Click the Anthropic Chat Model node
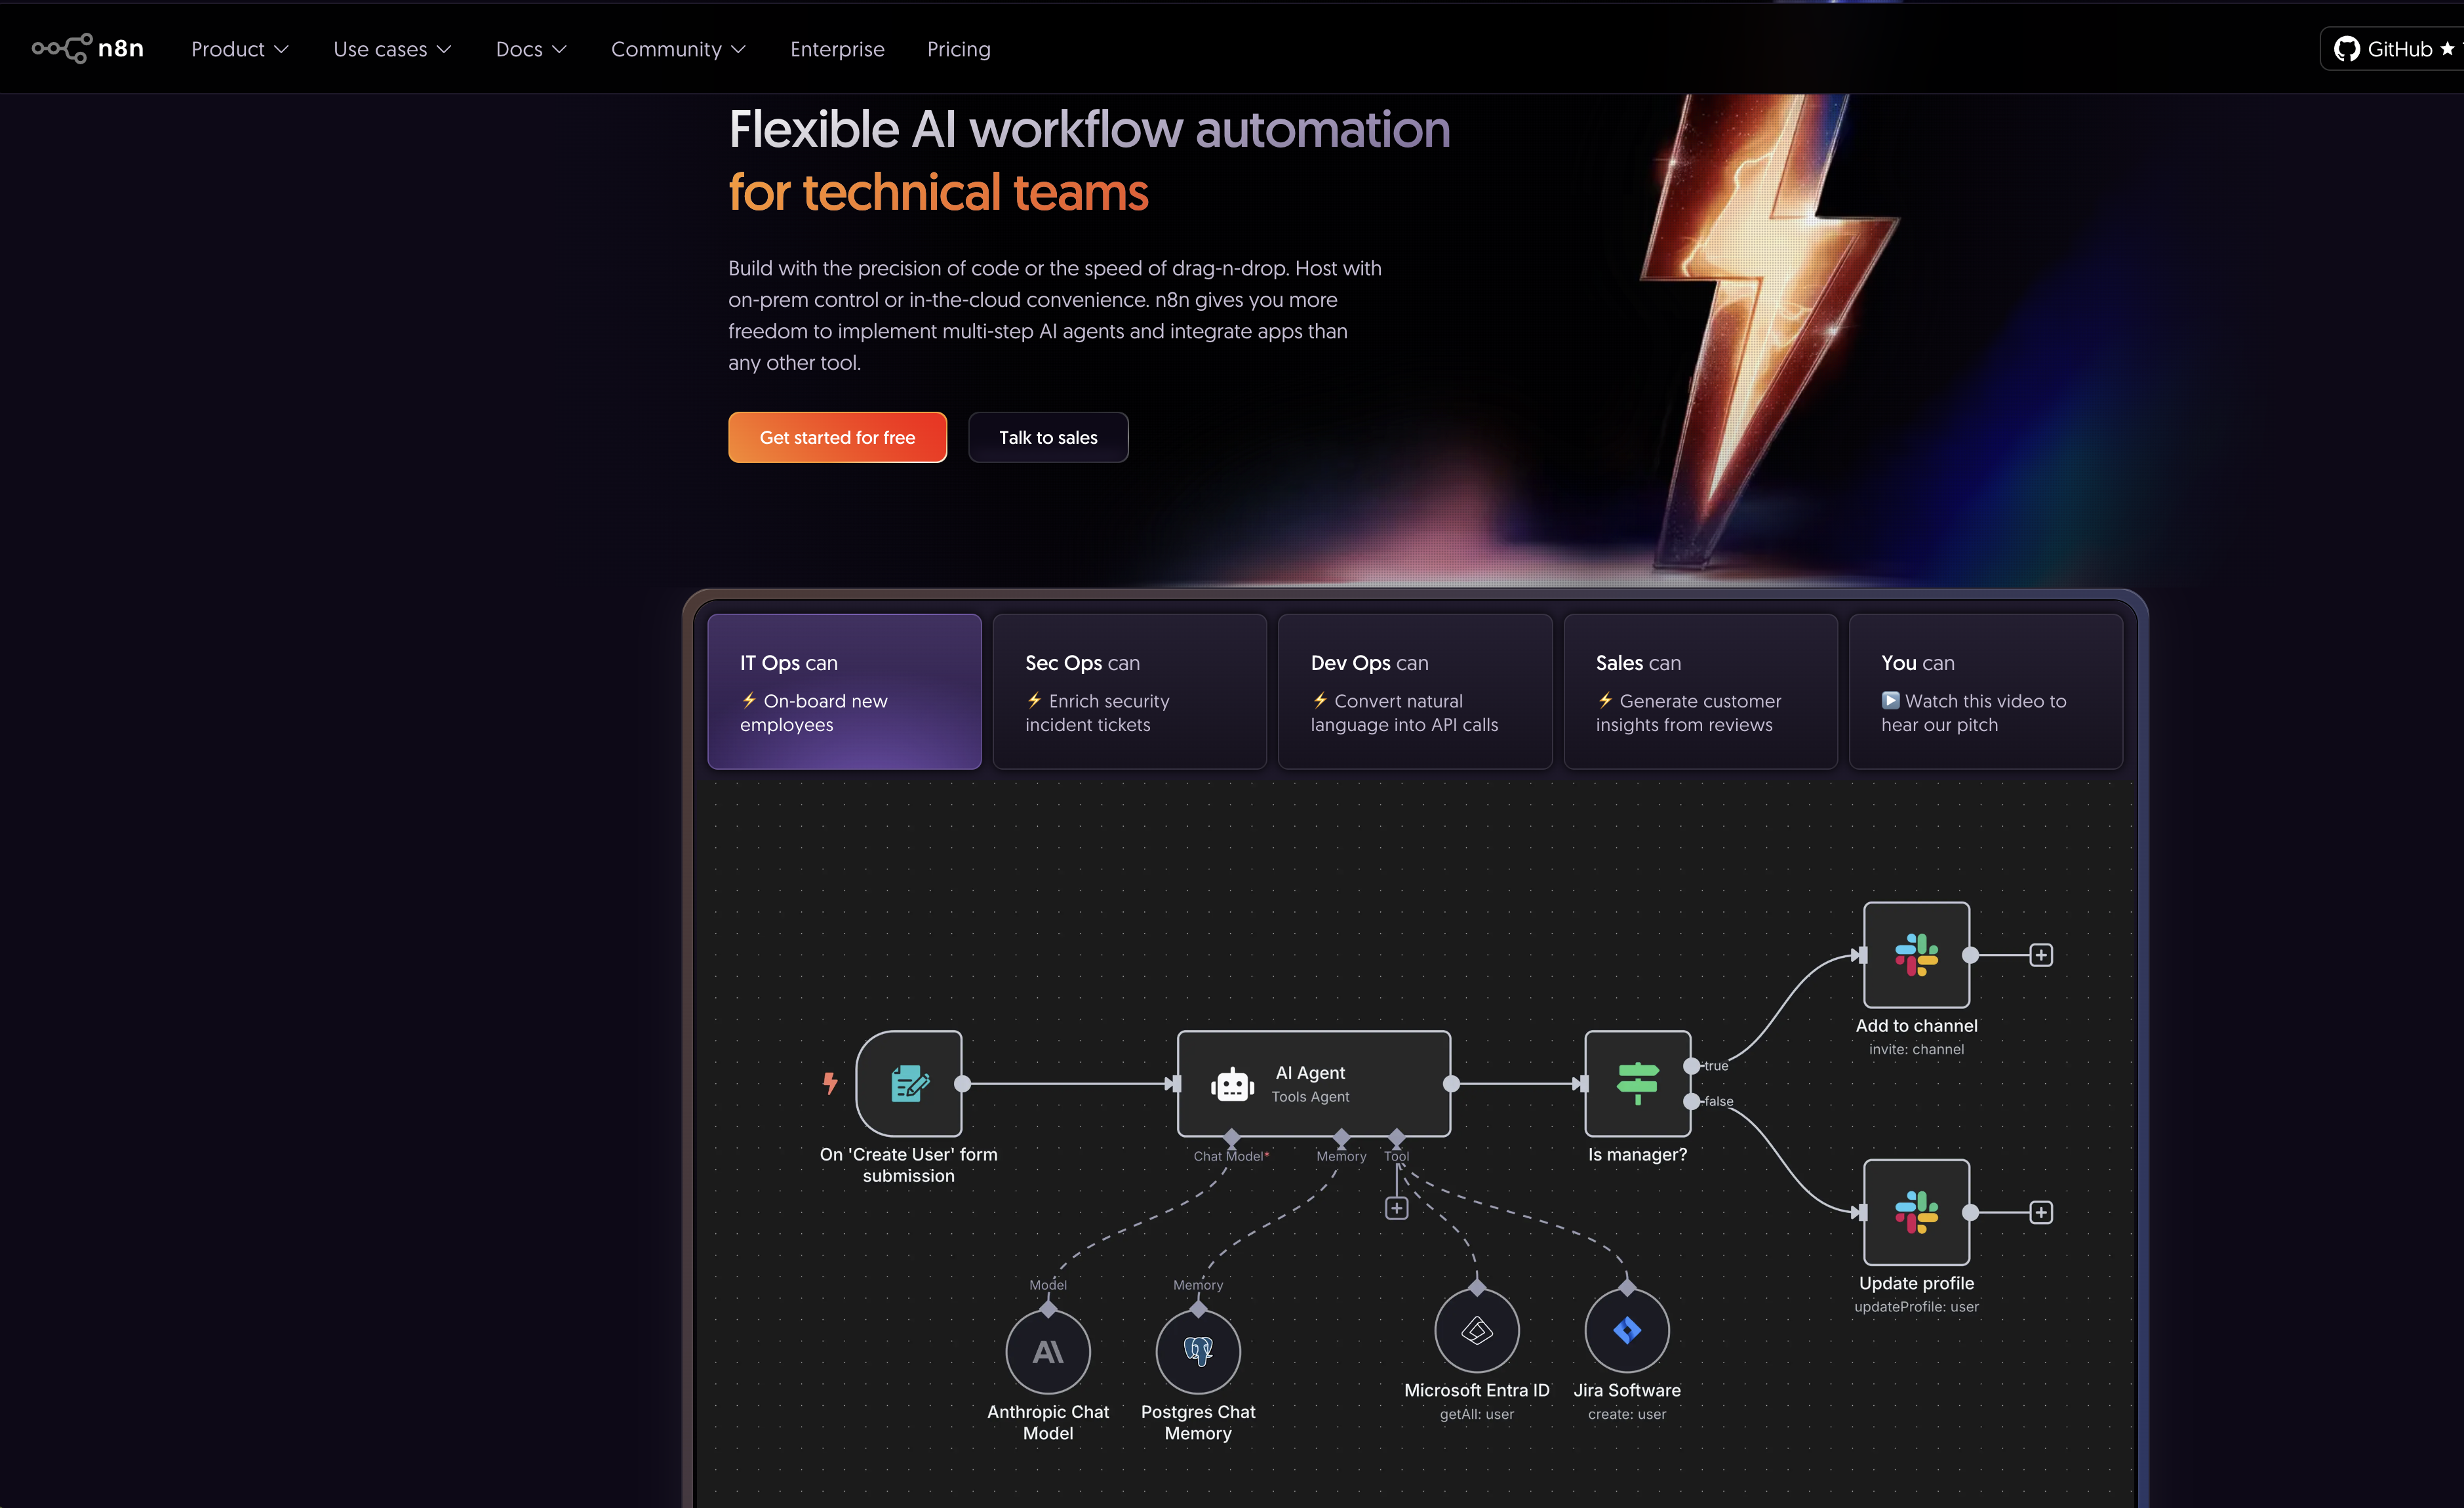Screen dimensions: 2464x1508 click(x=1048, y=1351)
